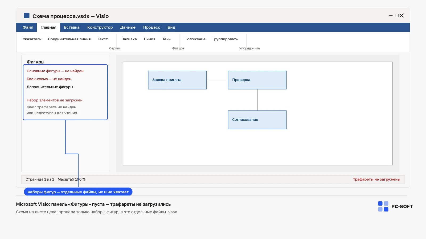Activate the Соединительная линия tool

[x=69, y=39]
